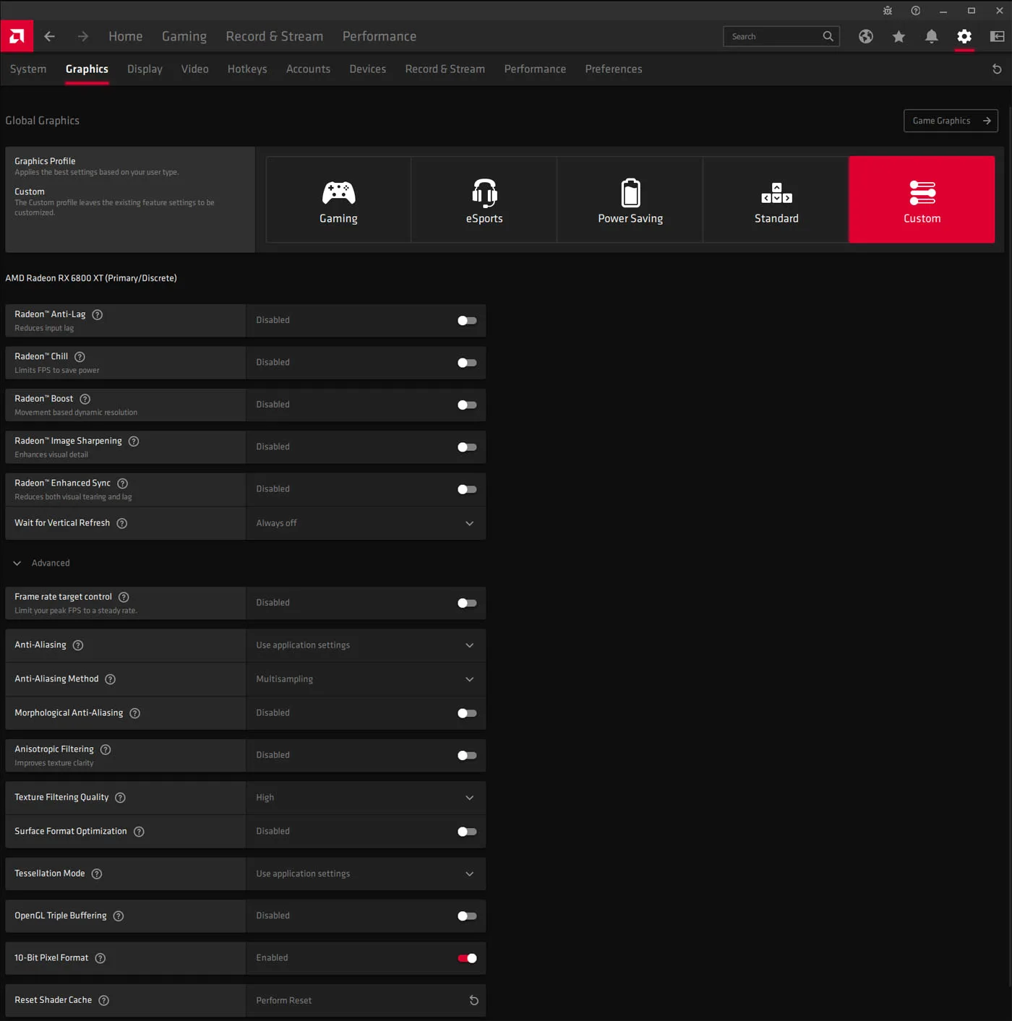Open the web browser globe icon

coord(866,36)
